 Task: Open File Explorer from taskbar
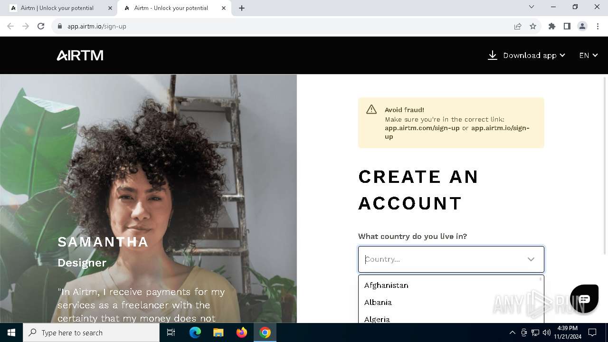point(218,332)
